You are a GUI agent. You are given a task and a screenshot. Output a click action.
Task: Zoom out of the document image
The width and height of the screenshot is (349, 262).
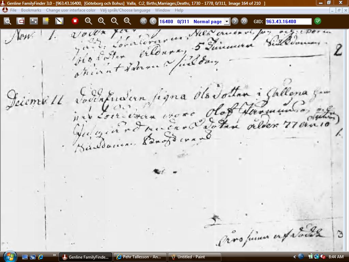tap(115, 21)
